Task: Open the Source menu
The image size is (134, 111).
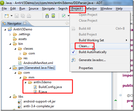Action: 34,9
